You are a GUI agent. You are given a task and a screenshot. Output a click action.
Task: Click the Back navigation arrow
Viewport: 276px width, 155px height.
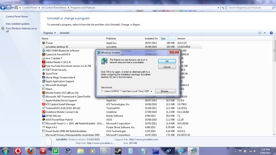(3, 8)
